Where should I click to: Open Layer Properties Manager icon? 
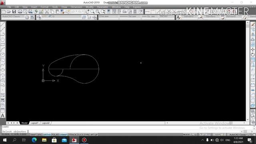point(39,17)
